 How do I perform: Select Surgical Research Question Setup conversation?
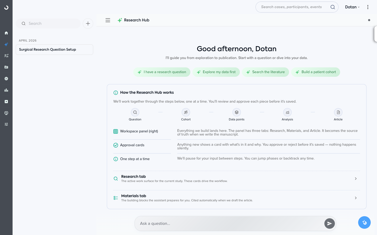tap(54, 50)
